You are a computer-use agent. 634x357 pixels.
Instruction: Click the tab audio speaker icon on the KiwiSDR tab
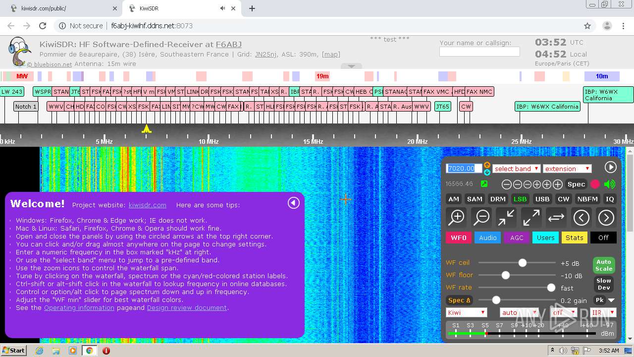[222, 8]
